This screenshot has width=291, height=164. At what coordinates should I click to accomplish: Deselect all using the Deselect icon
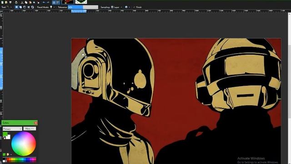[x=38, y=2]
